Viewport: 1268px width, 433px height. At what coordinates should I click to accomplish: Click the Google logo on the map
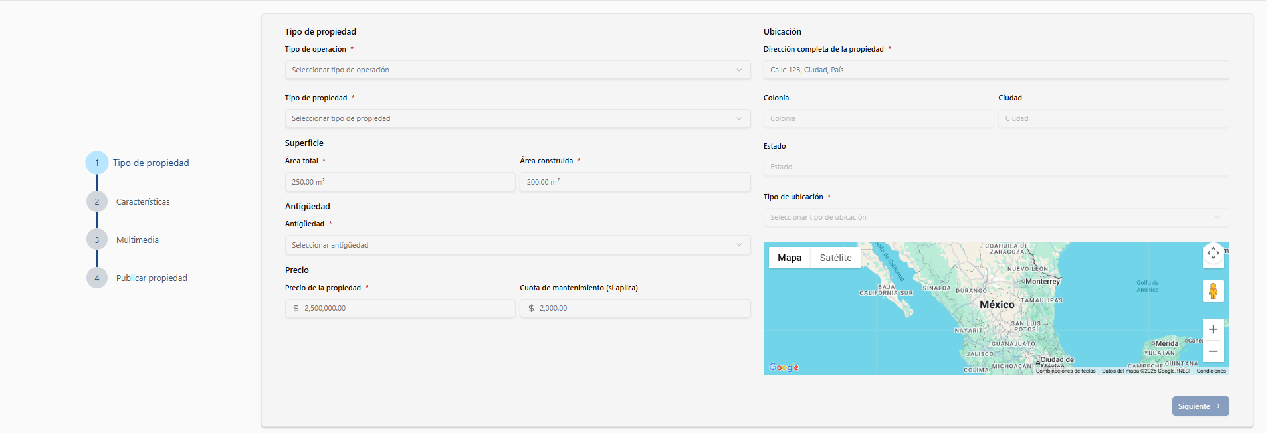coord(784,367)
